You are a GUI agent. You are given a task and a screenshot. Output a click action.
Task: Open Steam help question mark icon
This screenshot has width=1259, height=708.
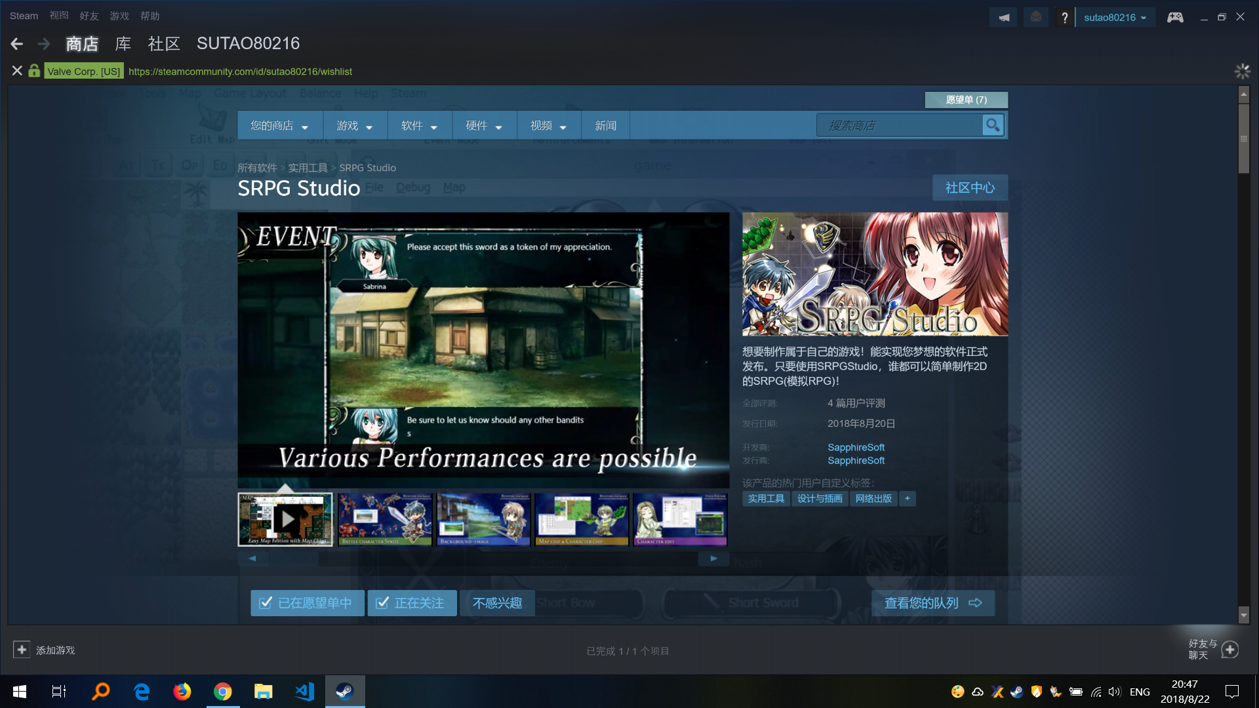coord(1064,18)
